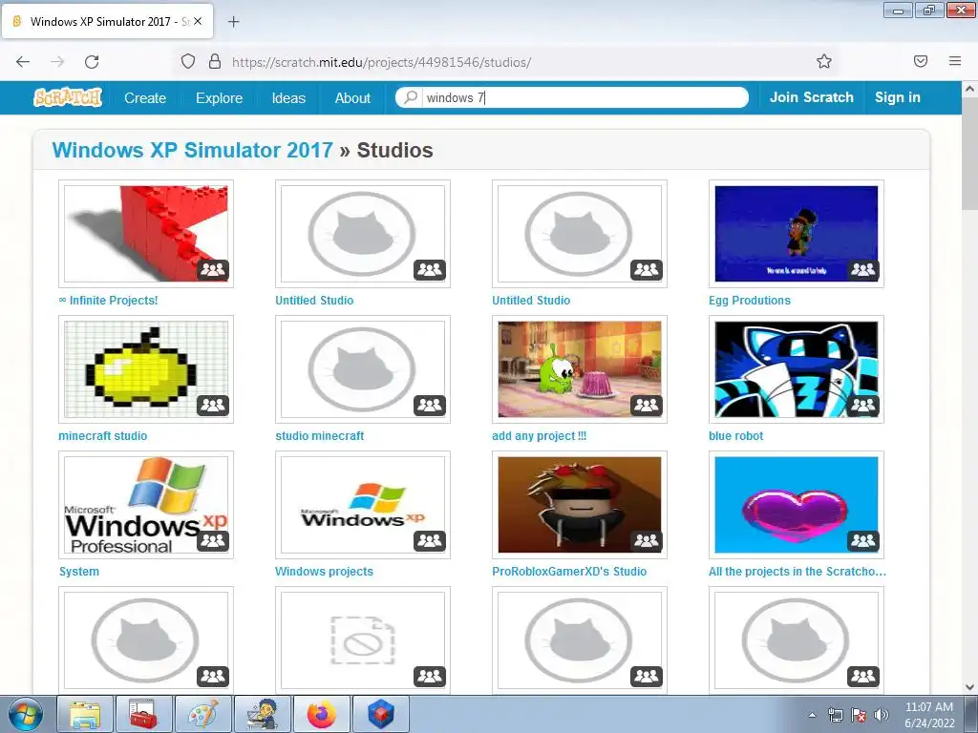
Task: Click the Windows projects XP logo thumbnail
Action: click(x=362, y=505)
